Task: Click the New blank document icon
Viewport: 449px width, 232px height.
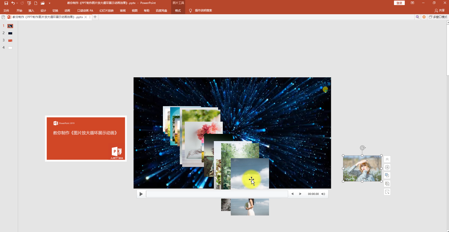Action: point(36,3)
